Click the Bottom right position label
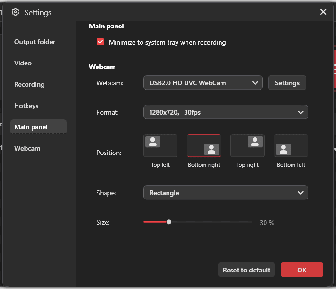336x289 pixels. coord(204,165)
